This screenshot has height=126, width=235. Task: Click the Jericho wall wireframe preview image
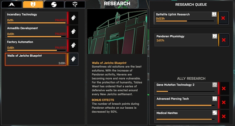pos(117,32)
